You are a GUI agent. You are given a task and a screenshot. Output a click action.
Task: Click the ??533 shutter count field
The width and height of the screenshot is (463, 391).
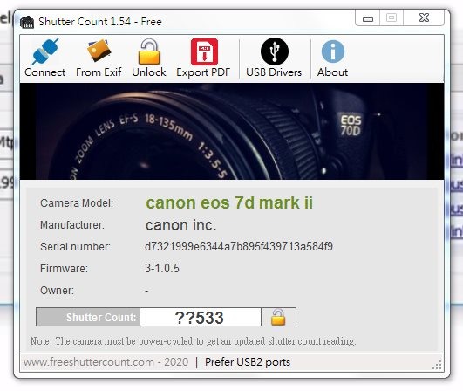coord(201,317)
